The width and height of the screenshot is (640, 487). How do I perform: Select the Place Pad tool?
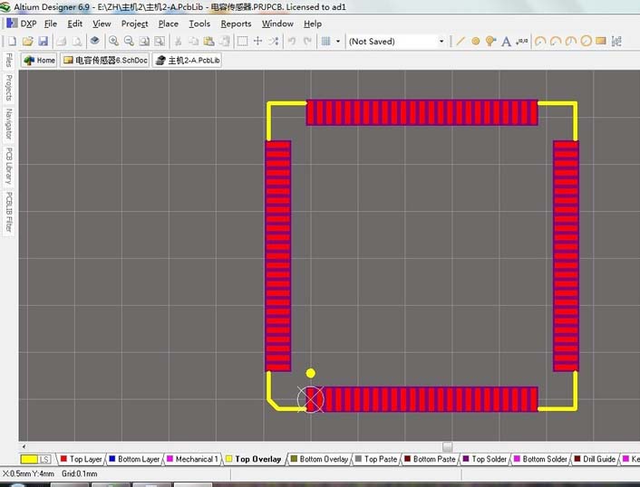click(476, 41)
